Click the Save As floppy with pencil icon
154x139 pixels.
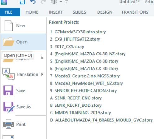click(x=9, y=107)
